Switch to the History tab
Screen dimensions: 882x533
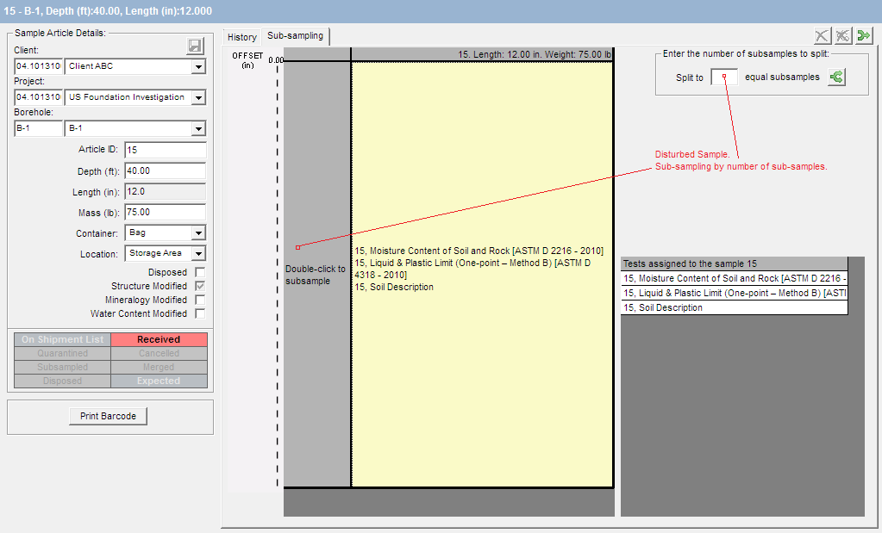[x=242, y=37]
